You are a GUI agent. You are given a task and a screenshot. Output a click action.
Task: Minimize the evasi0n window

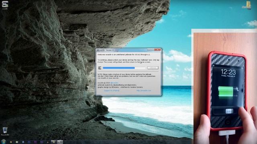coord(149,50)
